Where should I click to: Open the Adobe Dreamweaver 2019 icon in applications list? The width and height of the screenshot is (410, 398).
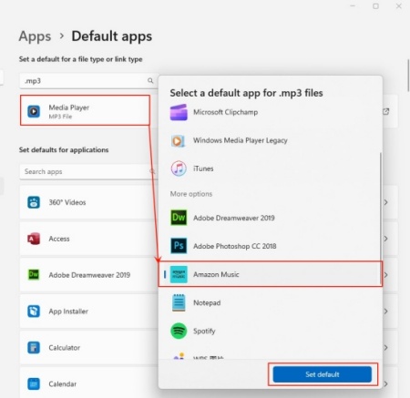click(x=34, y=275)
